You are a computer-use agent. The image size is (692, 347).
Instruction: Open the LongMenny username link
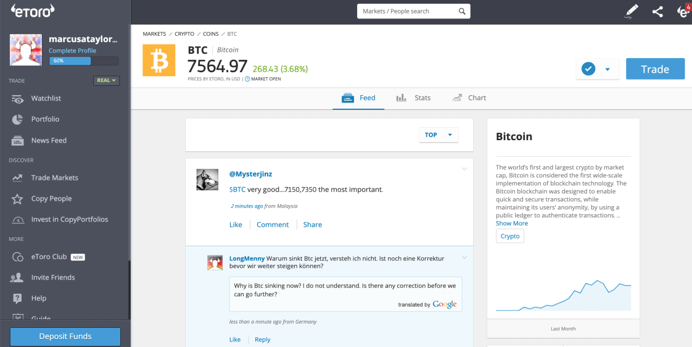coord(247,258)
